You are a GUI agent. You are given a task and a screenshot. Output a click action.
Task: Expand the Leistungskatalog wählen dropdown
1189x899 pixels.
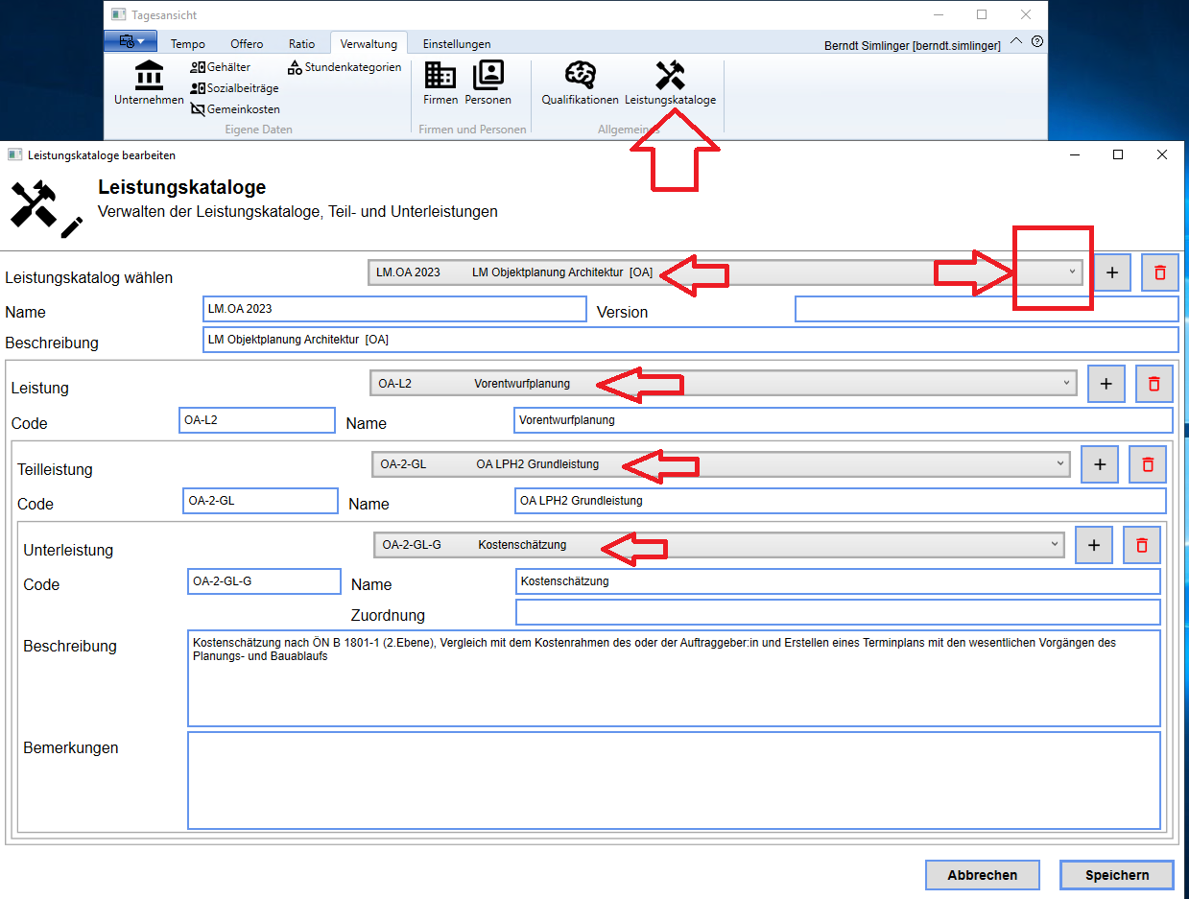[x=1072, y=272]
